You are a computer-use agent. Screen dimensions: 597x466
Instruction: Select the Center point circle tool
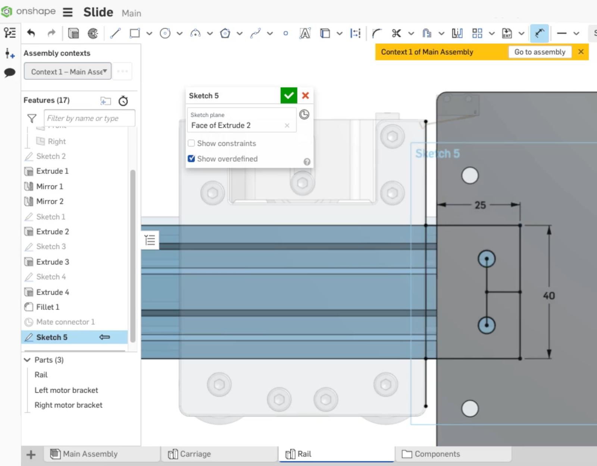165,33
